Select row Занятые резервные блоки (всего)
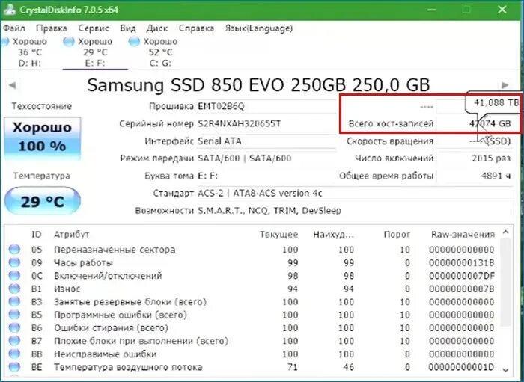The image size is (524, 382). coord(252,301)
